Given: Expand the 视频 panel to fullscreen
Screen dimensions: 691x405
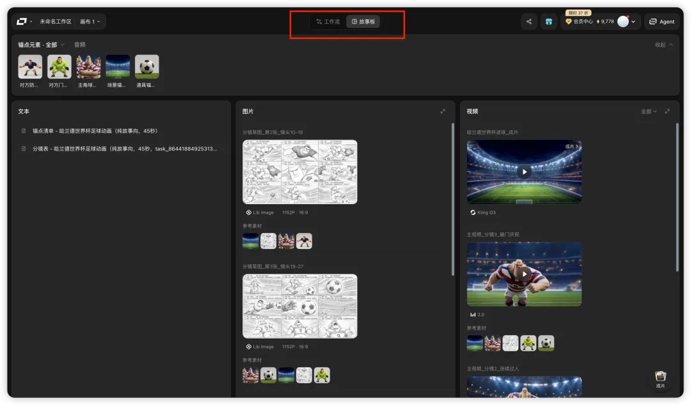Looking at the screenshot, I should click(x=667, y=111).
